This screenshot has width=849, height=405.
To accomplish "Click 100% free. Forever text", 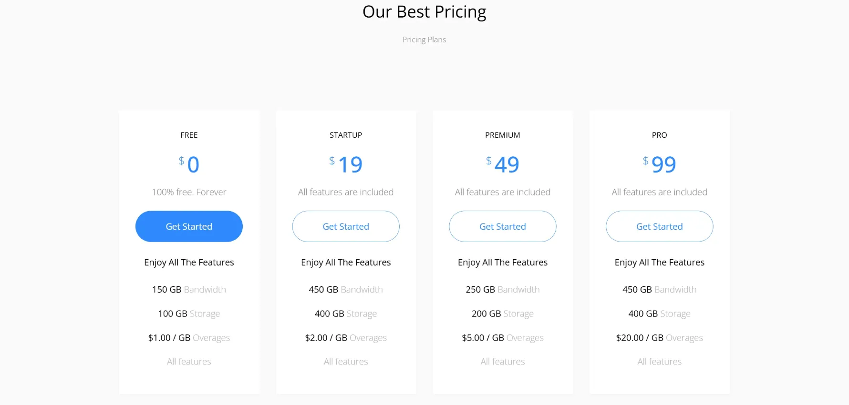I will click(189, 192).
